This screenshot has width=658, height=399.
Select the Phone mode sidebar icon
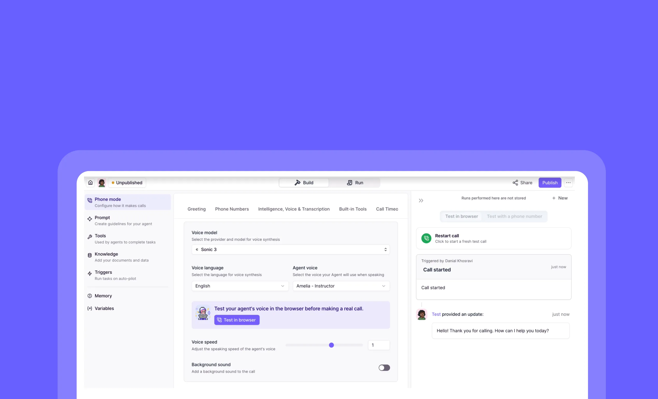tap(90, 200)
